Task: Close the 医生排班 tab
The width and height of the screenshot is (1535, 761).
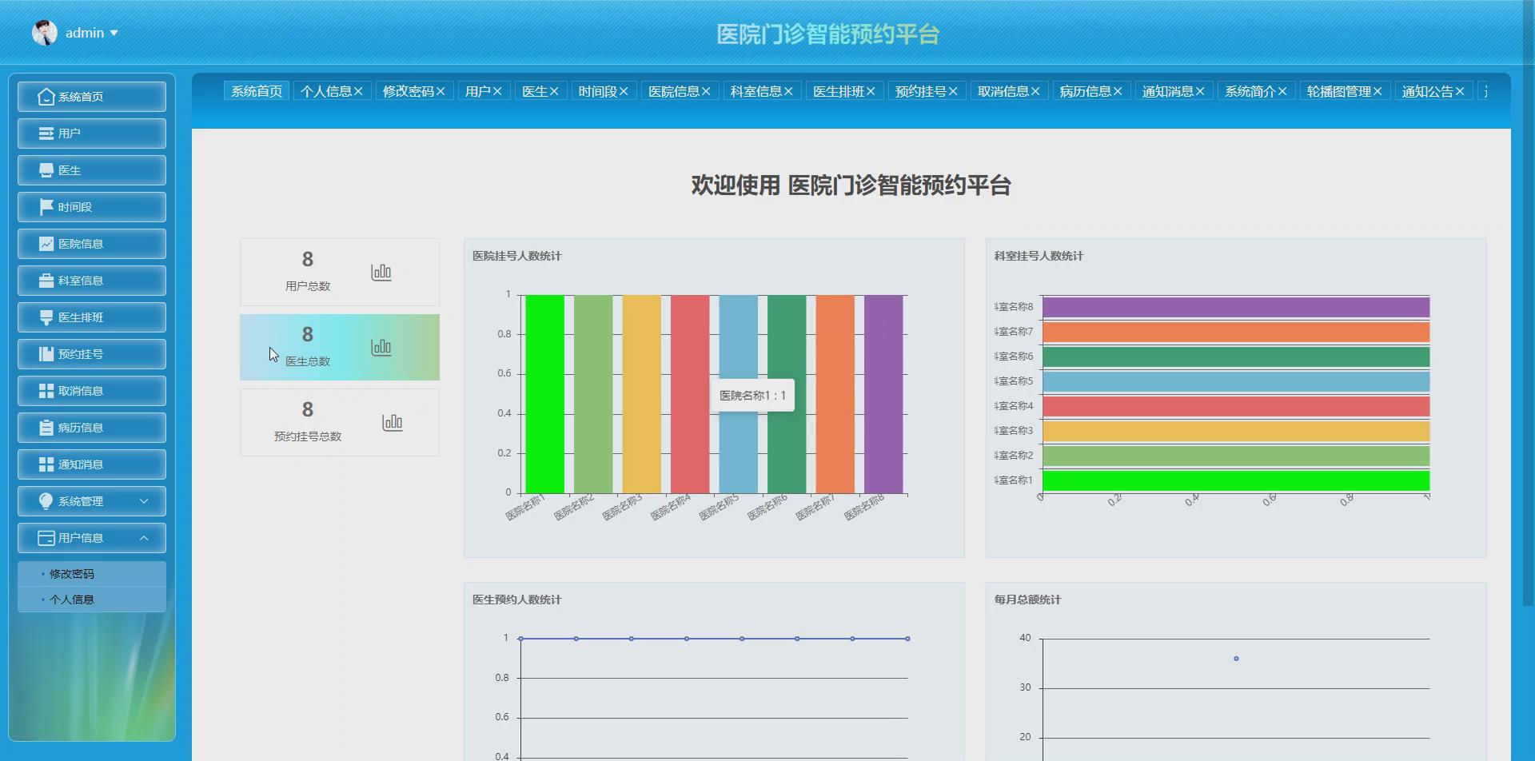Action: coord(871,92)
